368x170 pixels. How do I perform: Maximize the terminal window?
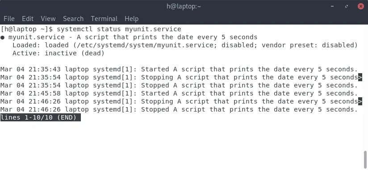click(x=347, y=6)
